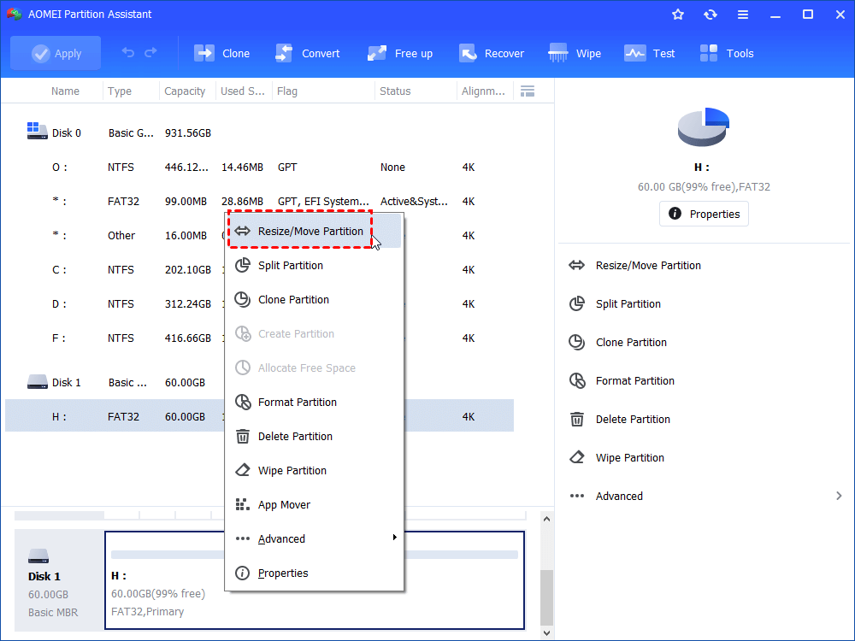Click the Clone toolbar icon
The image size is (855, 641).
[x=222, y=53]
